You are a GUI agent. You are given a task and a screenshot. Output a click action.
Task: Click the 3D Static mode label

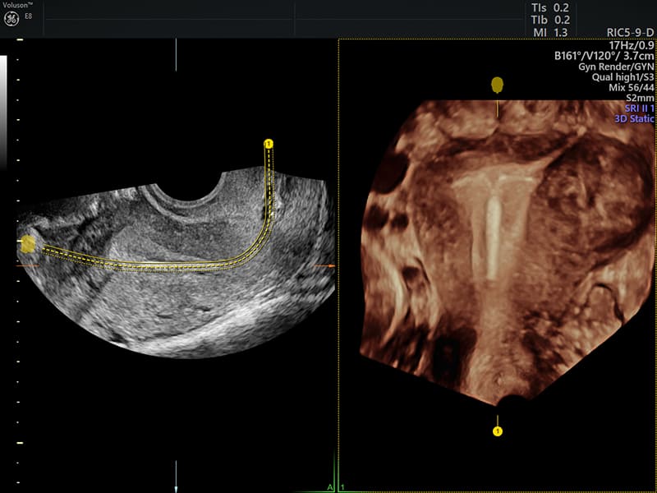click(634, 119)
